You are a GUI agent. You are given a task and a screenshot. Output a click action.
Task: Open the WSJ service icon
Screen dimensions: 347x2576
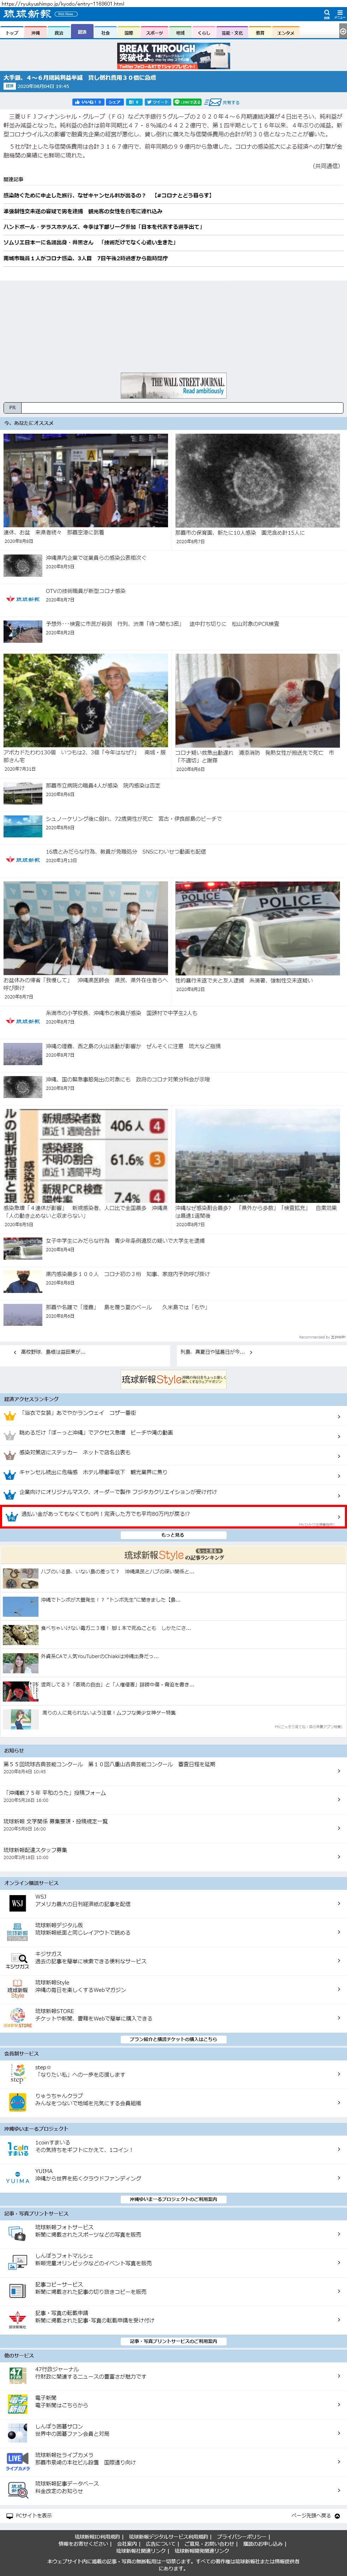tap(17, 1903)
